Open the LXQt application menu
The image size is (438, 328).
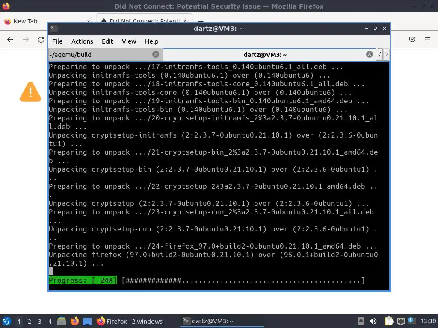[7, 321]
